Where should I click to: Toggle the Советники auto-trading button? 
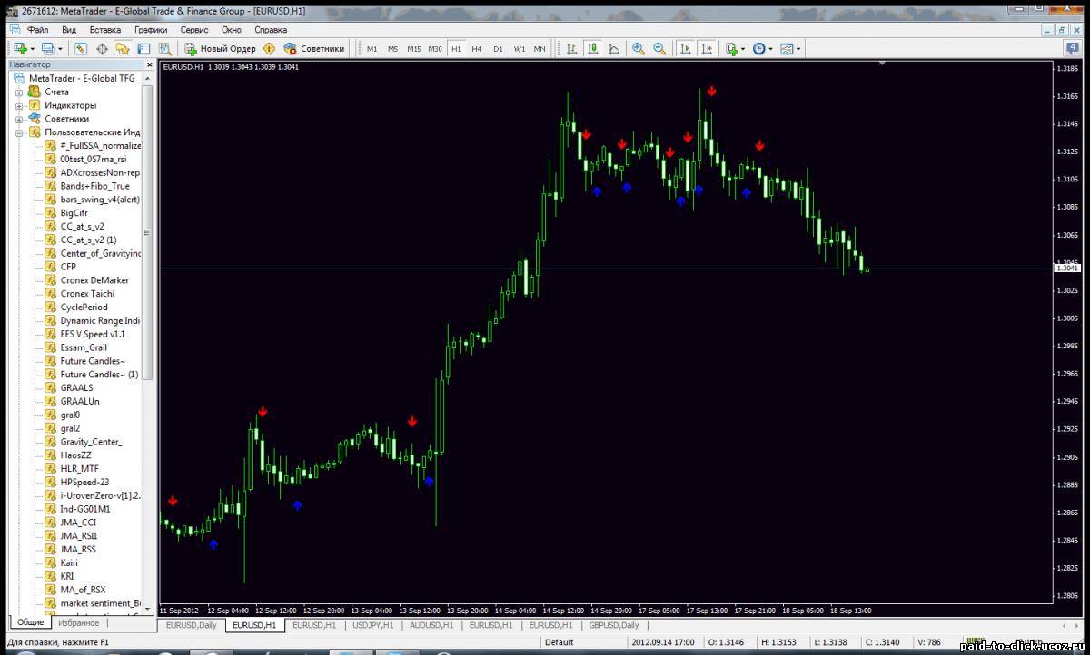click(x=314, y=48)
